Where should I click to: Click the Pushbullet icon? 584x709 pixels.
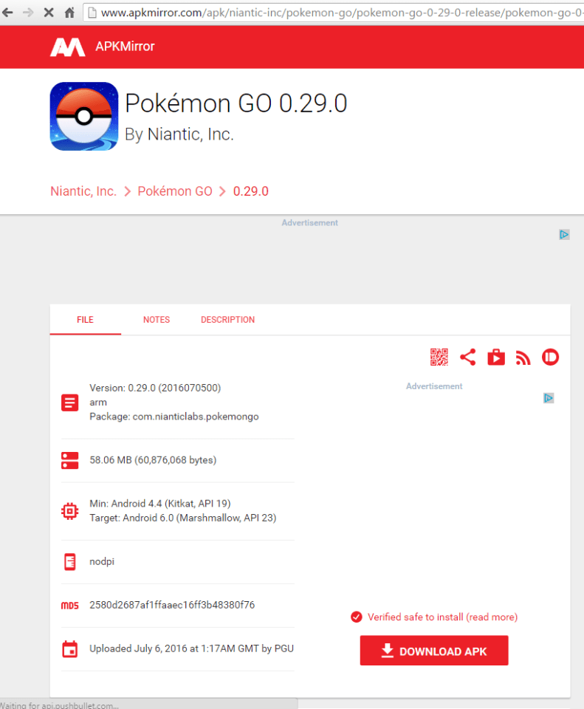click(x=550, y=357)
